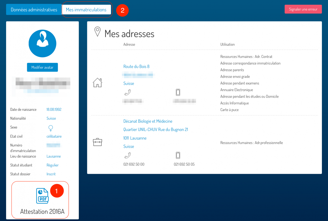
Task: Switch to Mes immatriculations tab
Action: click(x=86, y=10)
